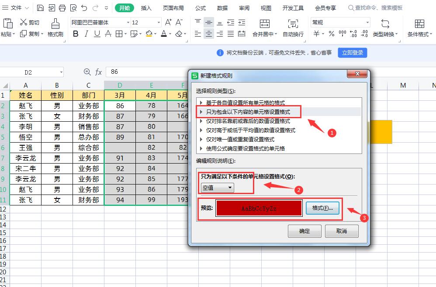Switch to the 视图 ribbon tab

click(266, 8)
